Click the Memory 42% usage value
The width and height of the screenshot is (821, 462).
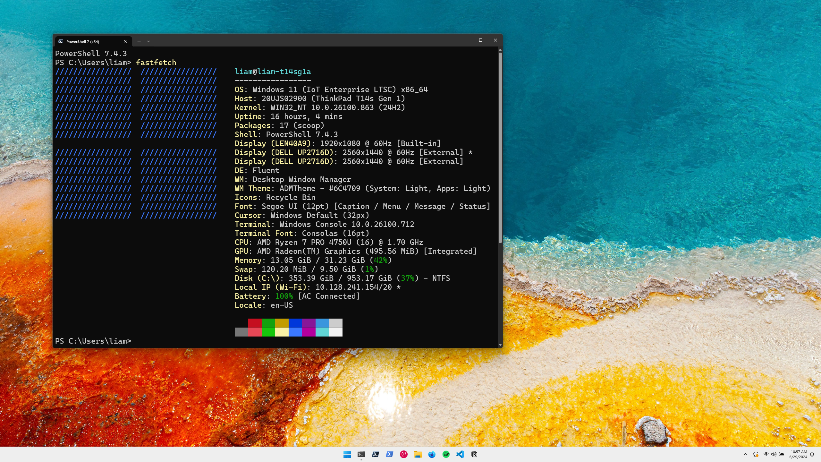click(x=381, y=260)
